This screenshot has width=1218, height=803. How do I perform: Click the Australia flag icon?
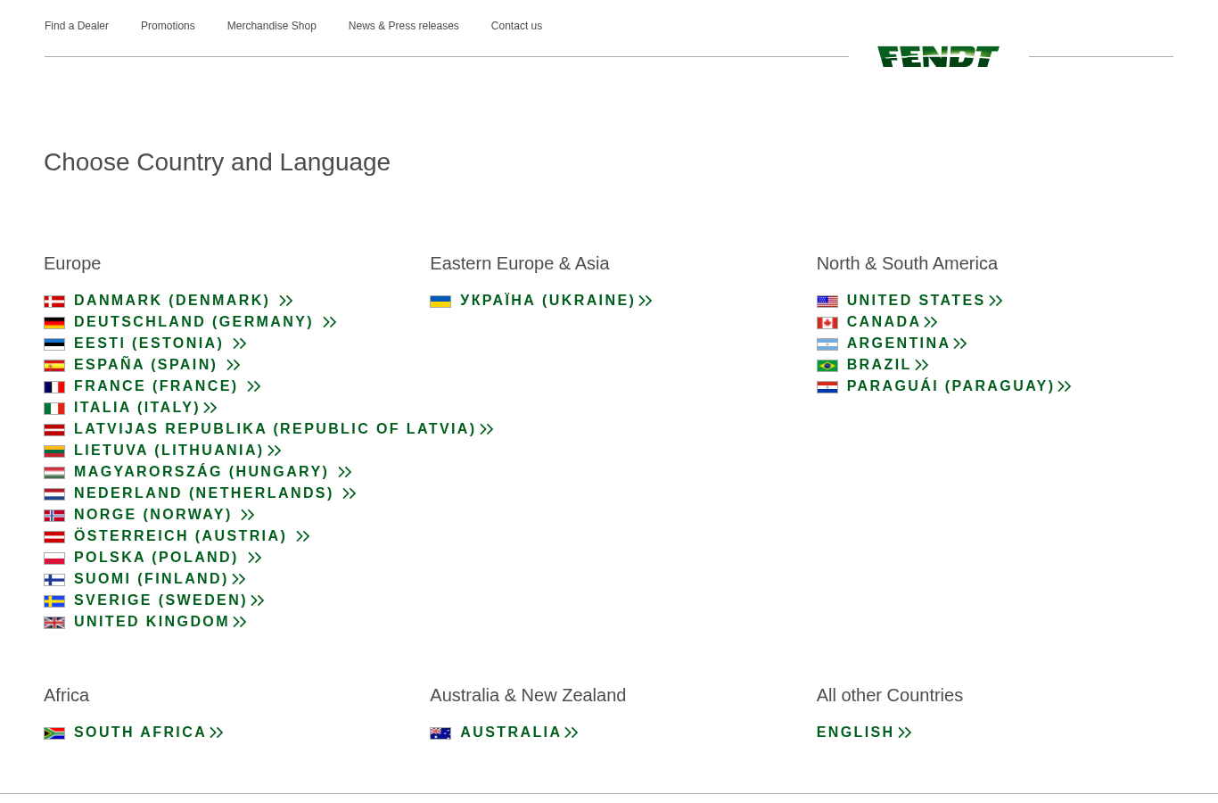[x=440, y=733]
